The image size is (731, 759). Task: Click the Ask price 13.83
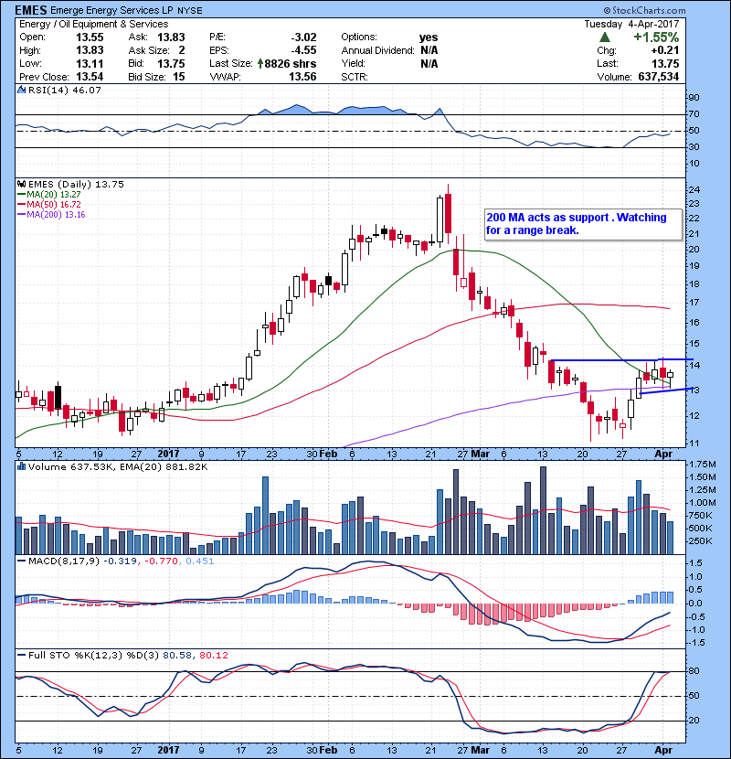tap(171, 37)
